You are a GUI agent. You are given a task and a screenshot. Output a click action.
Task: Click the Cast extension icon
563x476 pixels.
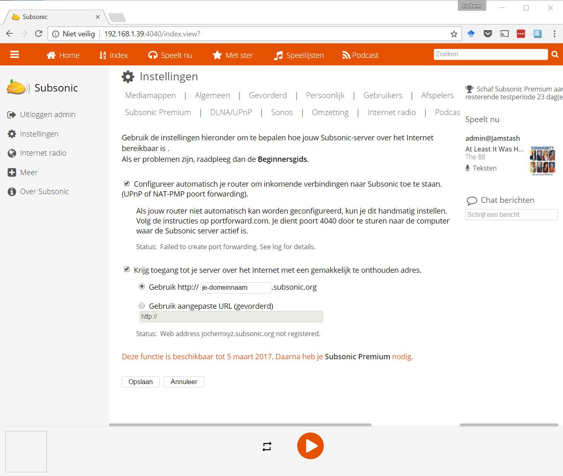(504, 34)
